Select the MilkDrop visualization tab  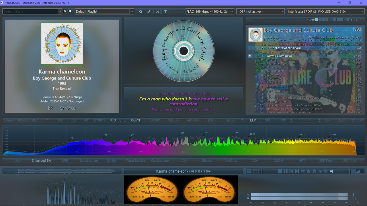pos(231,161)
